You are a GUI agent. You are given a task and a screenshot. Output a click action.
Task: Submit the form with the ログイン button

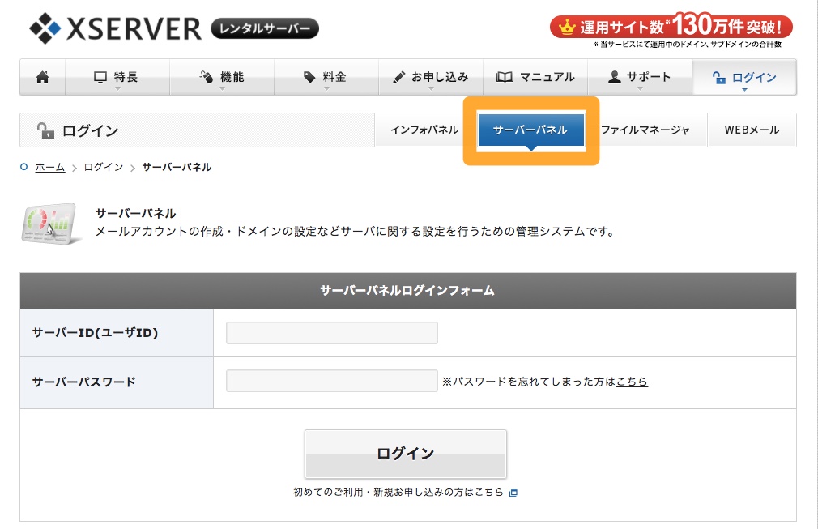pos(405,454)
